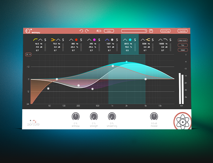Select the 5000 Hz node on graph

(145, 79)
